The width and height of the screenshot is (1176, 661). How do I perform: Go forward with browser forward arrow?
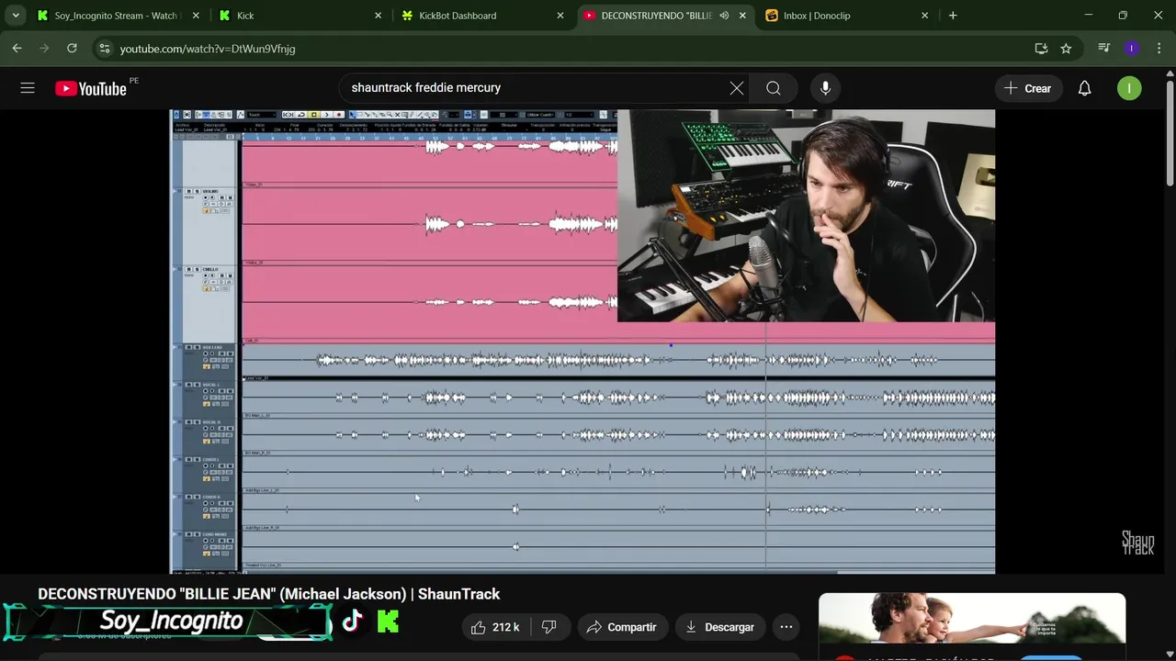[x=44, y=49]
